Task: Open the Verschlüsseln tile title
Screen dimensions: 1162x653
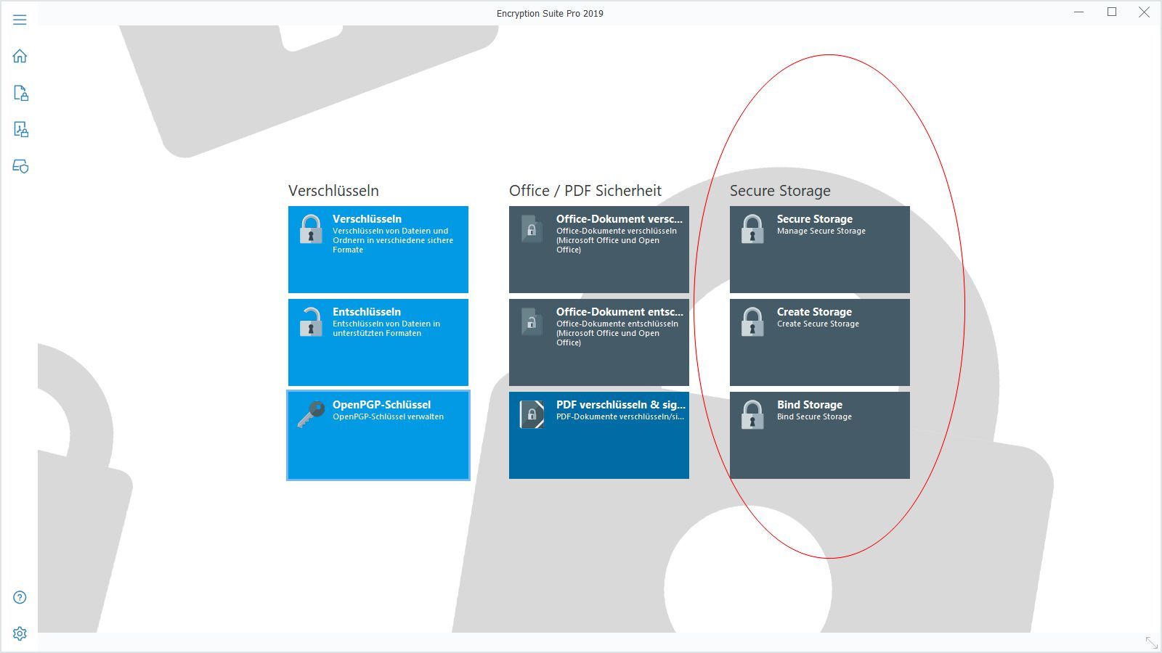Action: click(367, 218)
